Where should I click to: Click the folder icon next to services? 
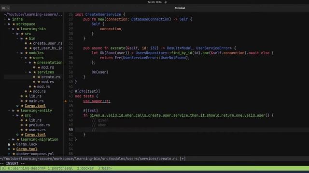(x=30, y=72)
